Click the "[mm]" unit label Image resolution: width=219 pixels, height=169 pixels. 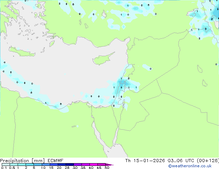click(x=38, y=161)
